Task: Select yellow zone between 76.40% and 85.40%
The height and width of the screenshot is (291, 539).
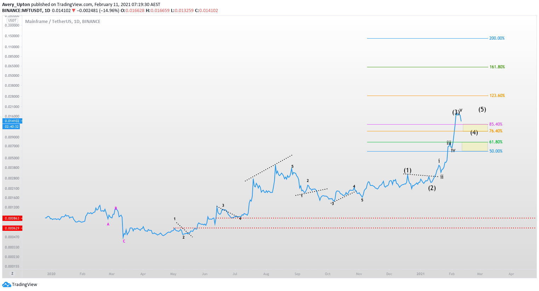Action: pyautogui.click(x=475, y=128)
